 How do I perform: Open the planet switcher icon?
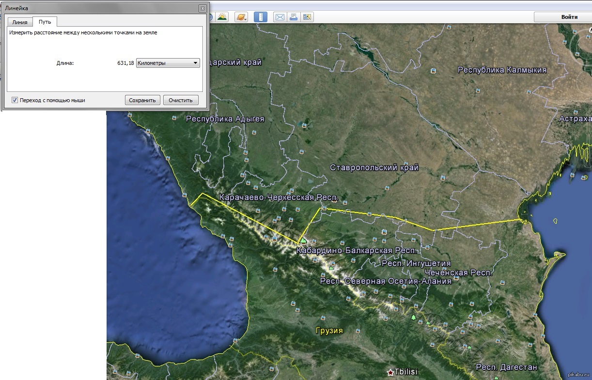point(241,17)
